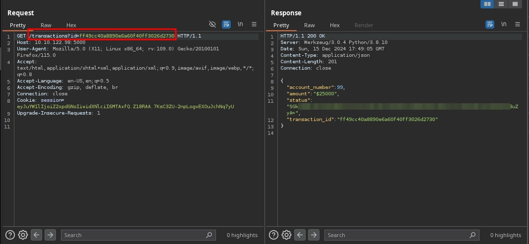Switch to Raw tab in Request panel
The image size is (529, 244).
click(46, 25)
